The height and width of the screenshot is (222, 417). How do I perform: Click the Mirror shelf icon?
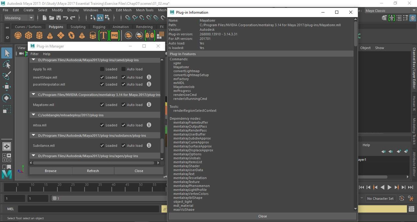150,36
